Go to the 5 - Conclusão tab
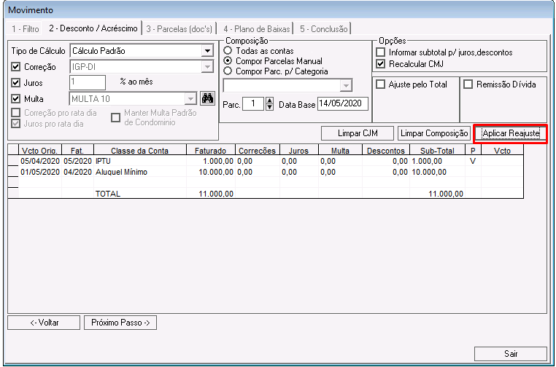The width and height of the screenshot is (556, 367). click(324, 29)
